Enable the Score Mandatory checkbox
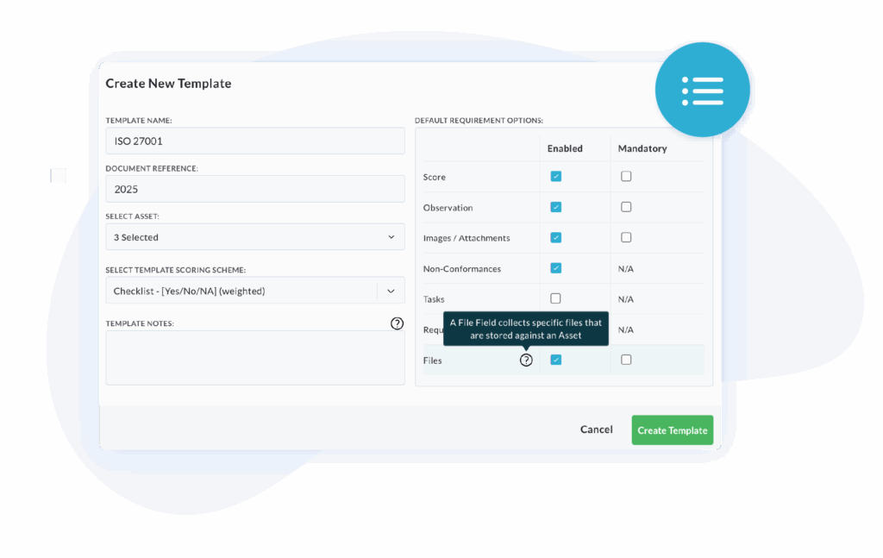 coord(626,177)
